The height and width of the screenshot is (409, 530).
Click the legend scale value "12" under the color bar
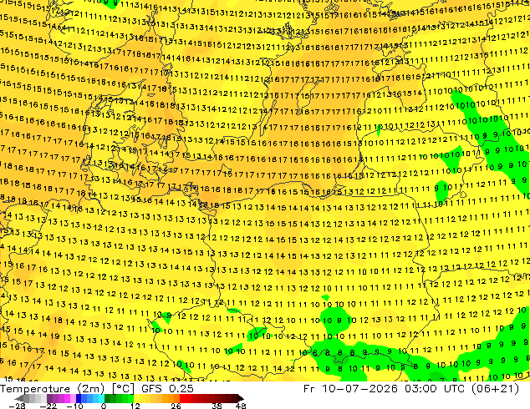(135, 406)
